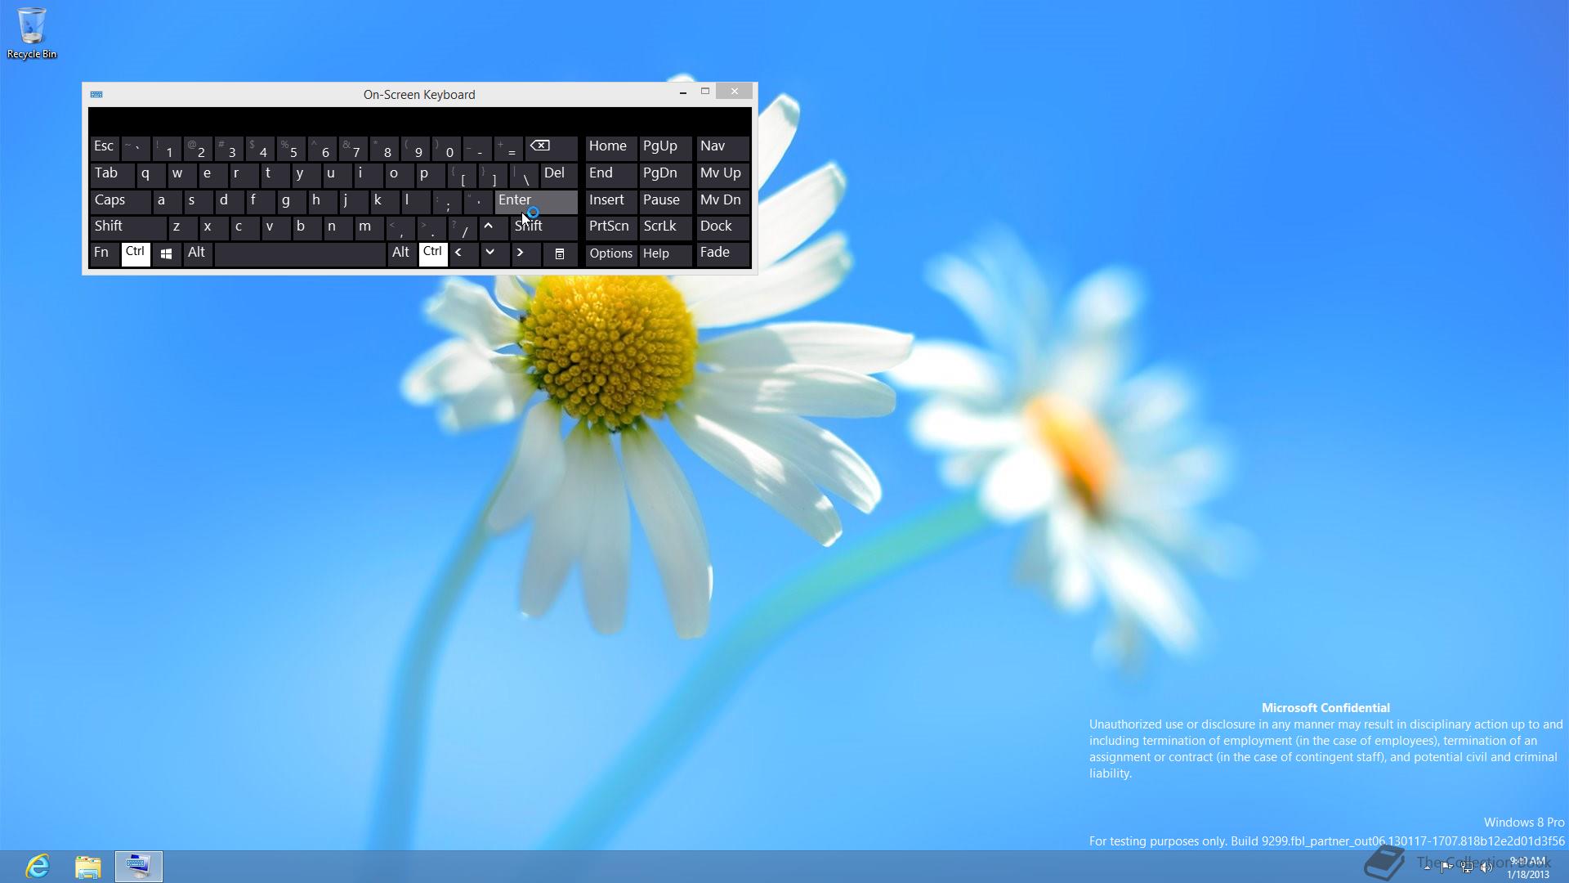Click the Del key
1569x883 pixels.
pos(559,174)
